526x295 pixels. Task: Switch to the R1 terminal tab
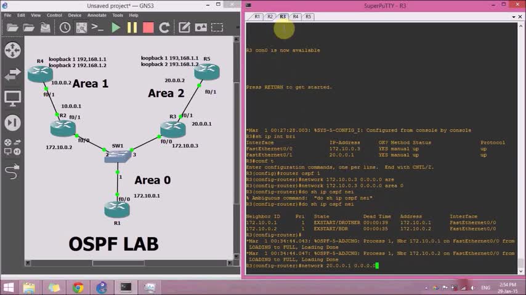[257, 17]
